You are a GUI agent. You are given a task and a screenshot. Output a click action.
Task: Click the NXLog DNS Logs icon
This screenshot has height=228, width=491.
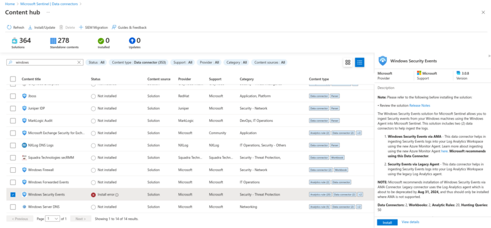(x=25, y=145)
